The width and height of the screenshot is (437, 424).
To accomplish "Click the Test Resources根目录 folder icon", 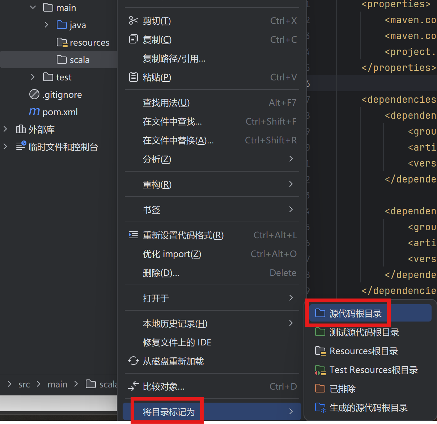I will point(320,370).
